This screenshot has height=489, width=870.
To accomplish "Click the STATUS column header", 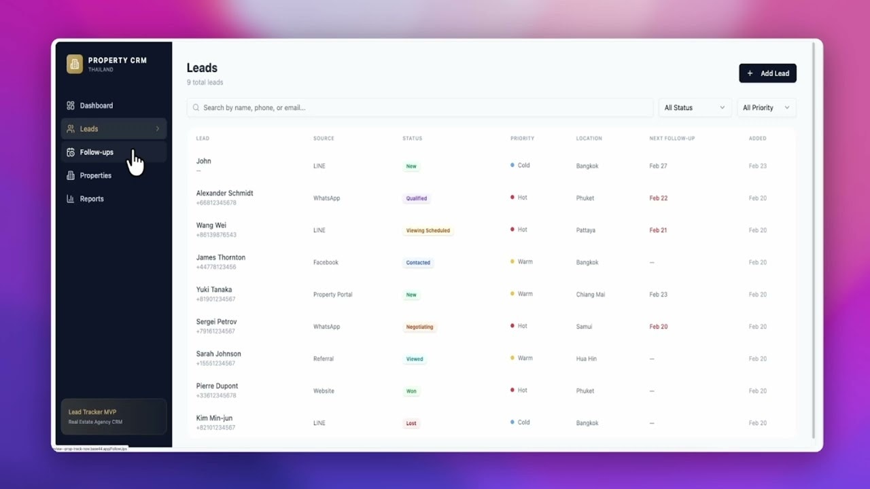I will [x=412, y=139].
